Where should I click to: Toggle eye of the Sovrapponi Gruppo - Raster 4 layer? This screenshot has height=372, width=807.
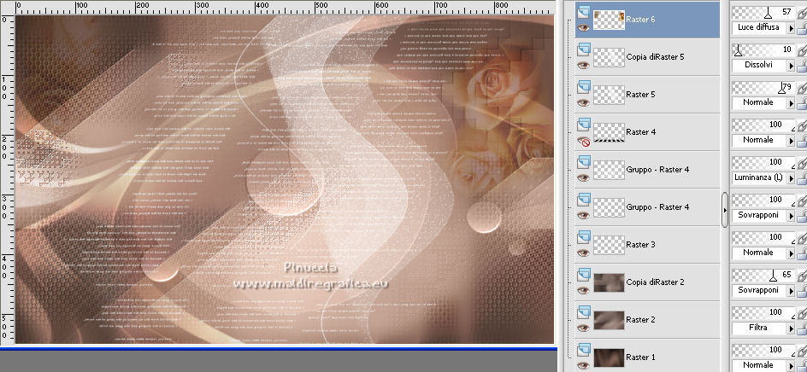pos(583,216)
